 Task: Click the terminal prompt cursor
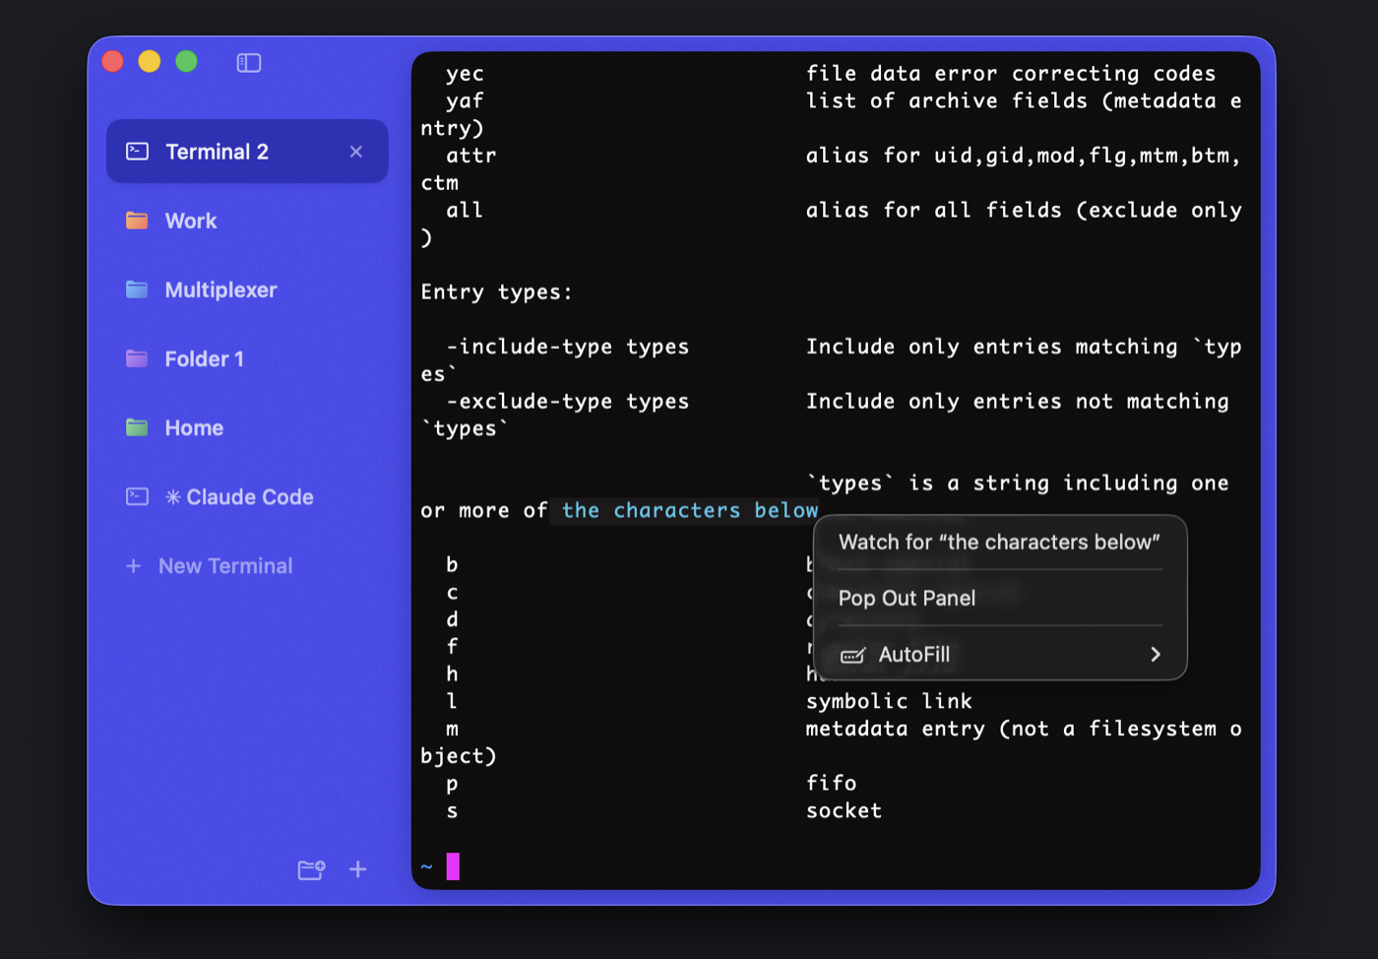[453, 866]
